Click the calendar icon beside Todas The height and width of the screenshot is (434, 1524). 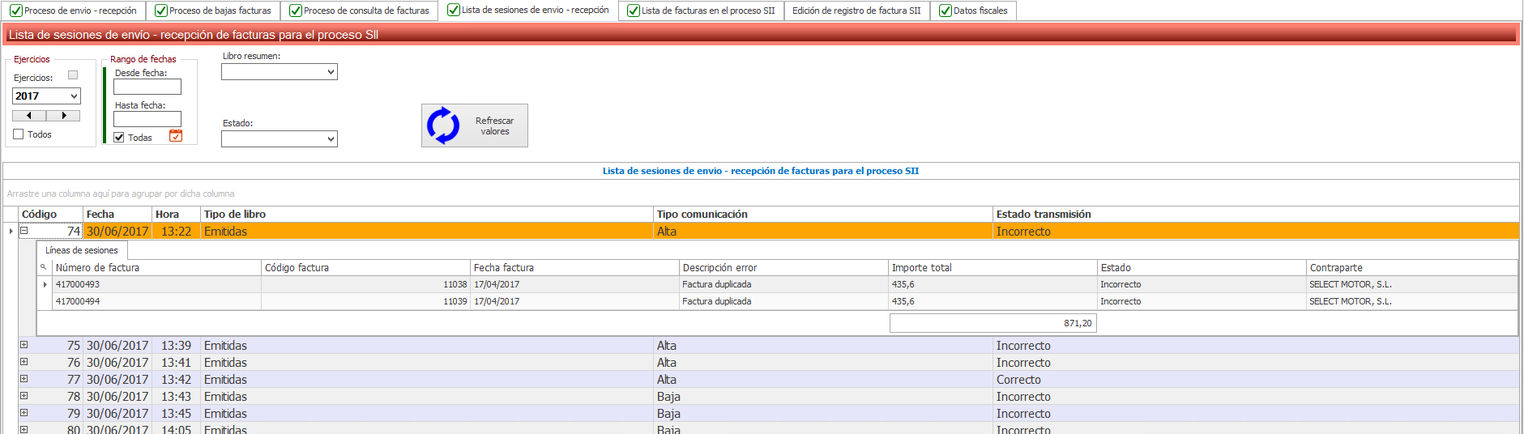click(176, 136)
